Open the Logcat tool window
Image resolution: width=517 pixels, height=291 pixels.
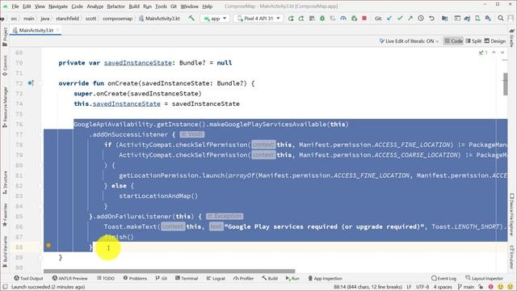[x=216, y=278]
